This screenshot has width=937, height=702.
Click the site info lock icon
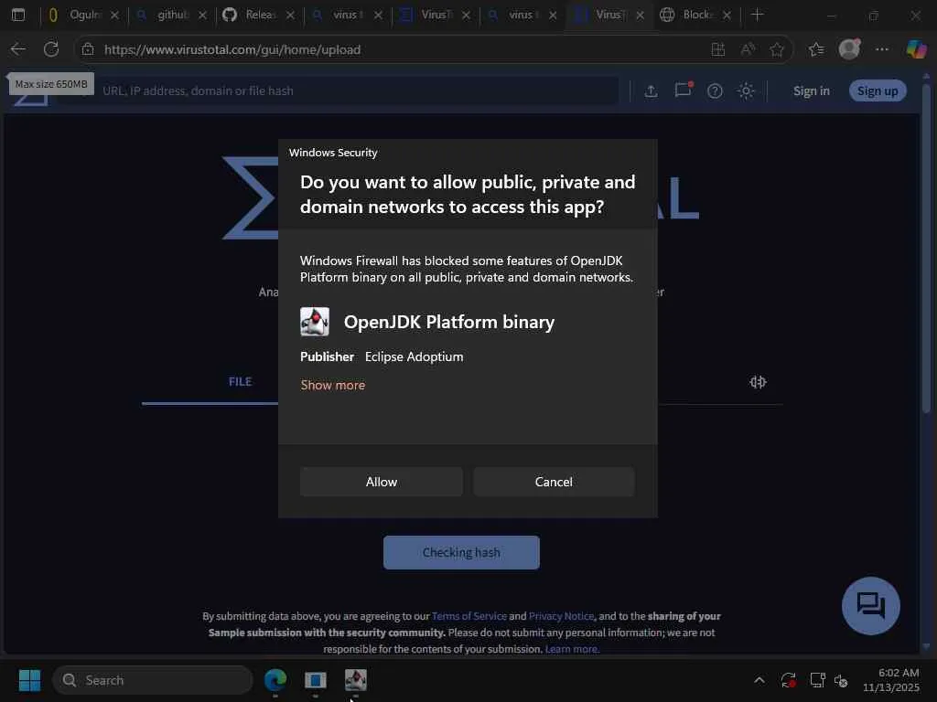(88, 49)
